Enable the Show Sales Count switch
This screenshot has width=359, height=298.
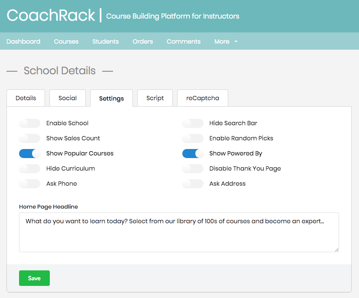[x=29, y=139]
